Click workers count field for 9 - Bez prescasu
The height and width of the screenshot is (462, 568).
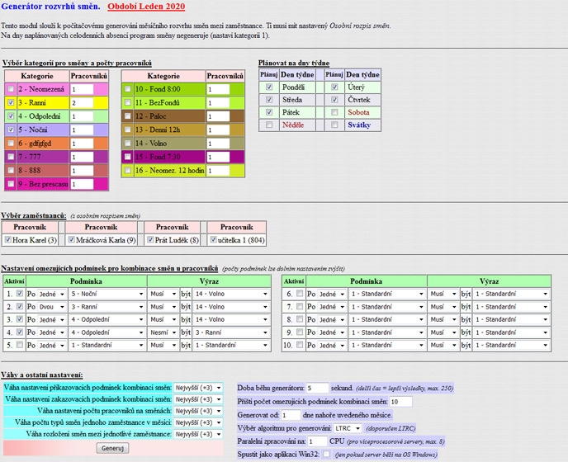coord(82,184)
